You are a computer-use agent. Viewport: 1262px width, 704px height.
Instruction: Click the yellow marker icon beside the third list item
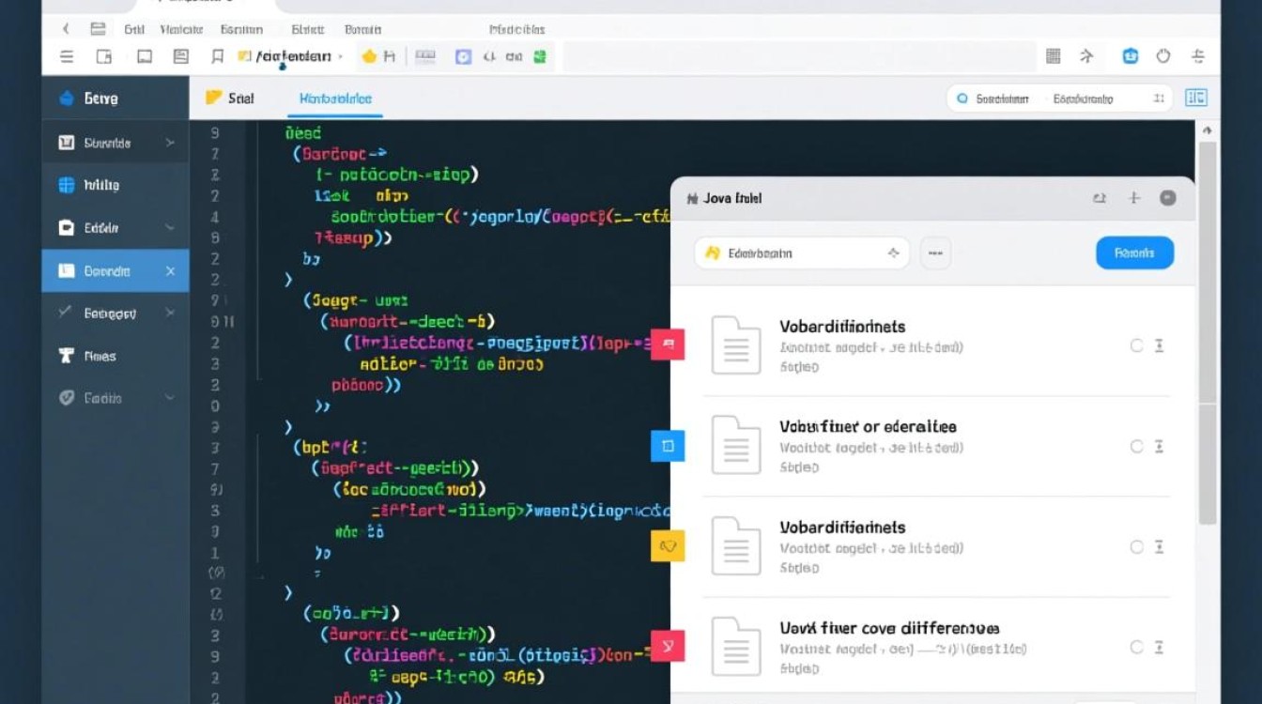pos(668,545)
